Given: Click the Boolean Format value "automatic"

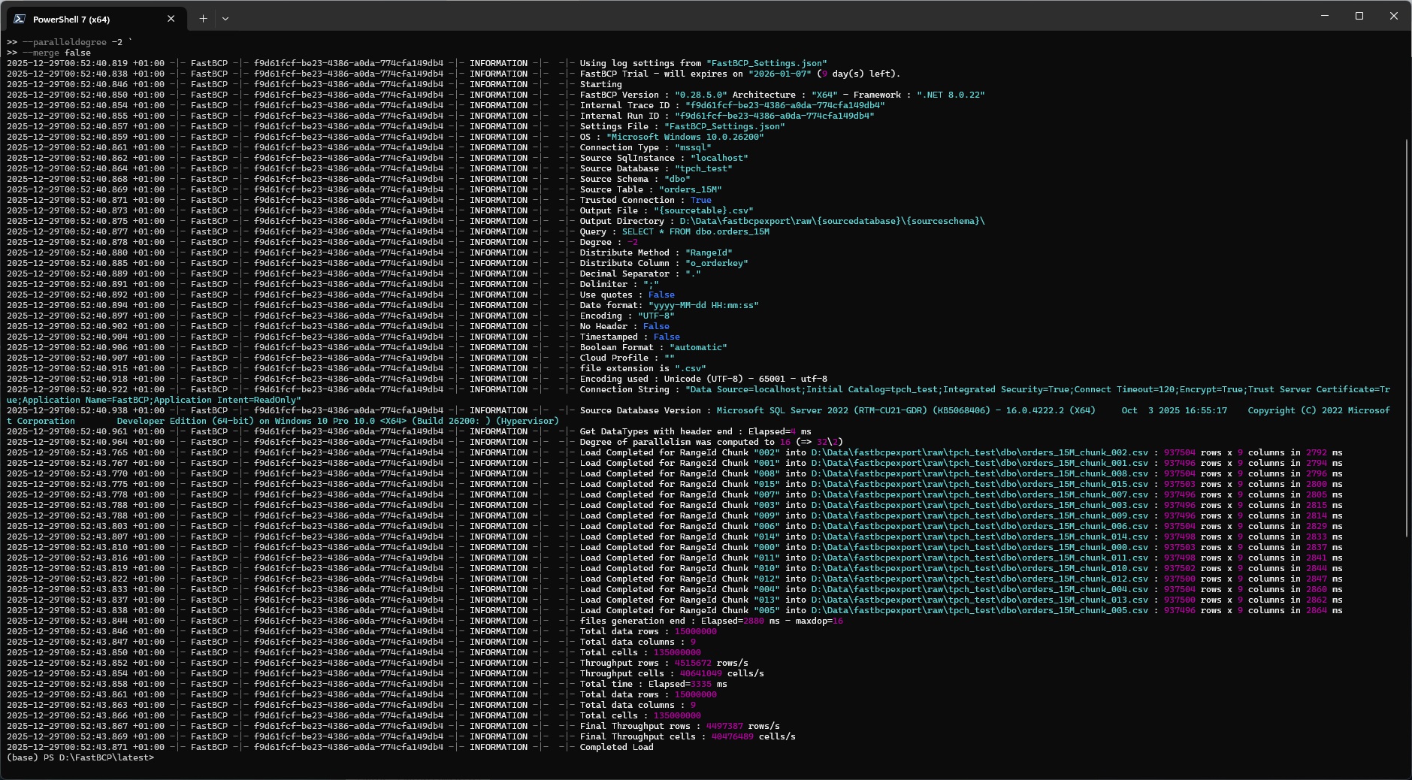Looking at the screenshot, I should point(698,347).
